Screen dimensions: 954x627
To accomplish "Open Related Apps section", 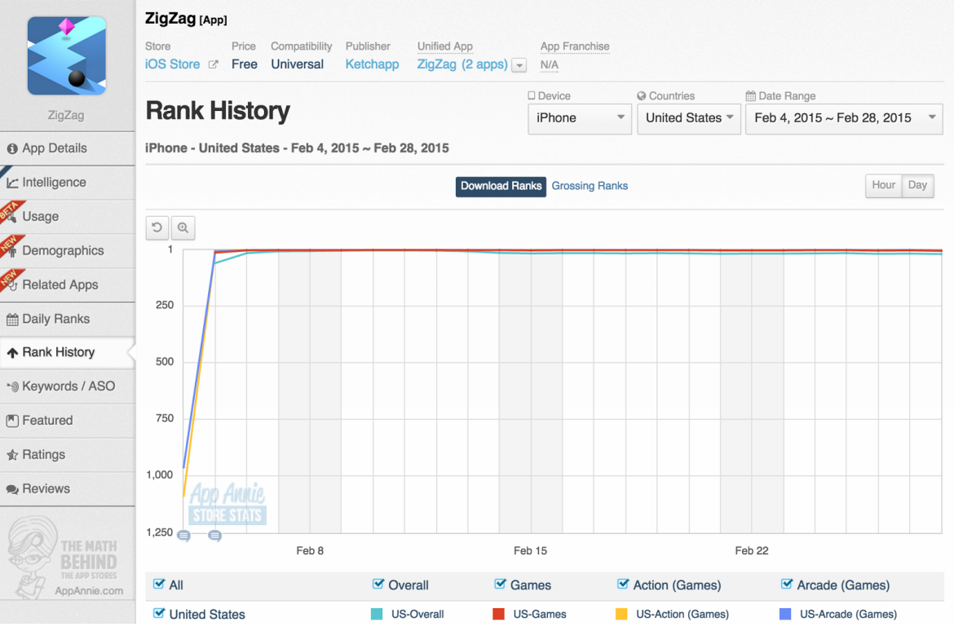I will [x=68, y=285].
